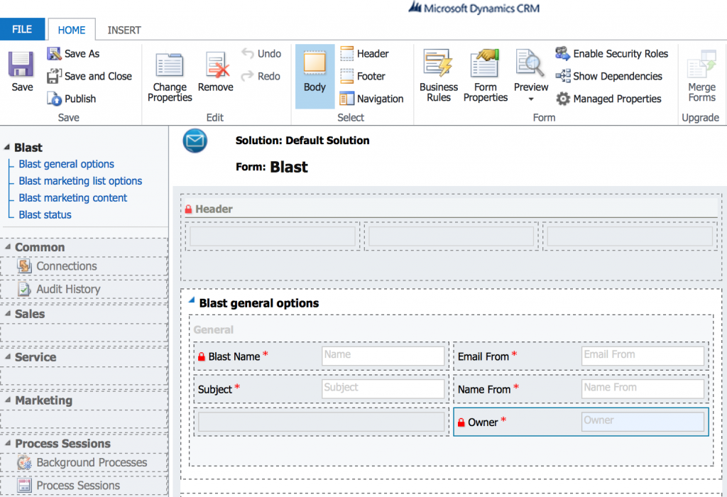Click the Preview magnifier icon
Viewport: 727px width, 497px height.
530,63
